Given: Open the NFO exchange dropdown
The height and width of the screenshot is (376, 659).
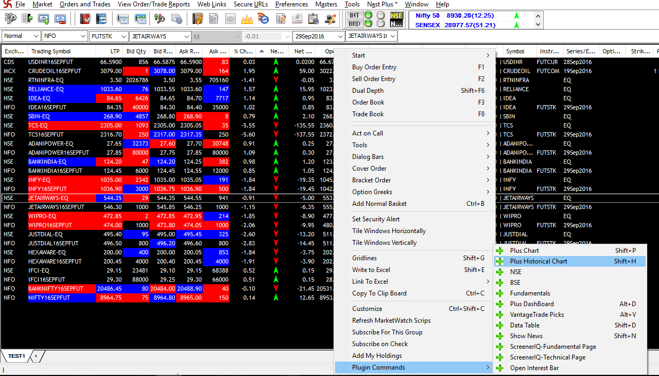Looking at the screenshot, I should [65, 36].
